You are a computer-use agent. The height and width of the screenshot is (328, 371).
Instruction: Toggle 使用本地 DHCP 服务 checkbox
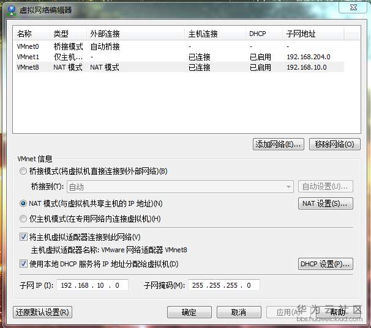point(23,263)
